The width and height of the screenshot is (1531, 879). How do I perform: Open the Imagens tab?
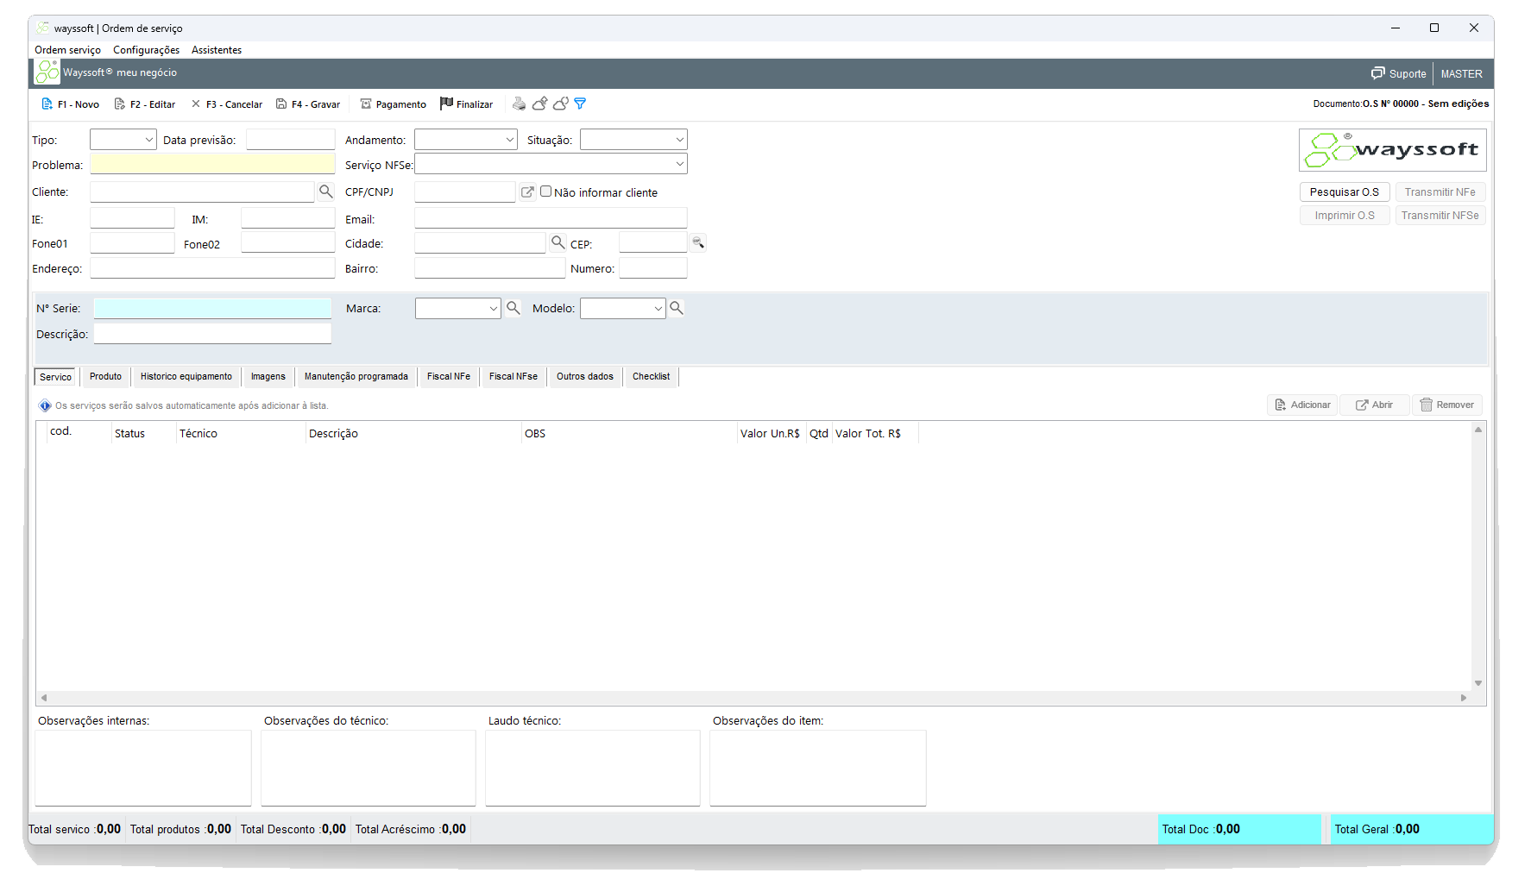(268, 377)
